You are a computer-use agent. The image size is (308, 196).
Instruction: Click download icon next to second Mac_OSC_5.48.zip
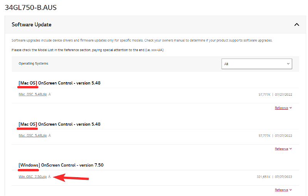coord(50,135)
